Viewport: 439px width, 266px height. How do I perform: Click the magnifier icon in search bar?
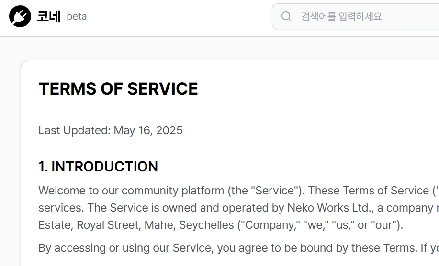tap(286, 16)
